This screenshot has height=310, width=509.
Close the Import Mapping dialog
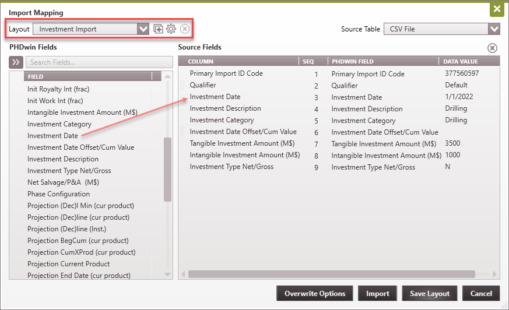(x=497, y=9)
